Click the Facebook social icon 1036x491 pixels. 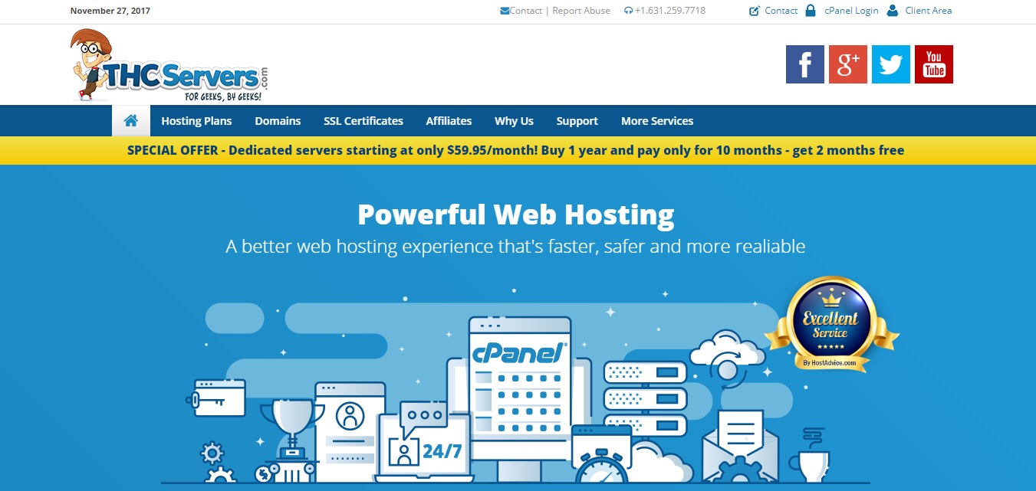click(x=804, y=64)
